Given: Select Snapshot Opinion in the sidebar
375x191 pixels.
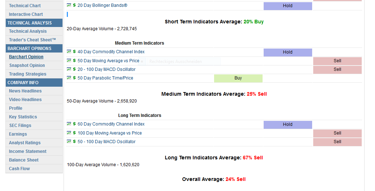Looking at the screenshot, I should pos(27,65).
